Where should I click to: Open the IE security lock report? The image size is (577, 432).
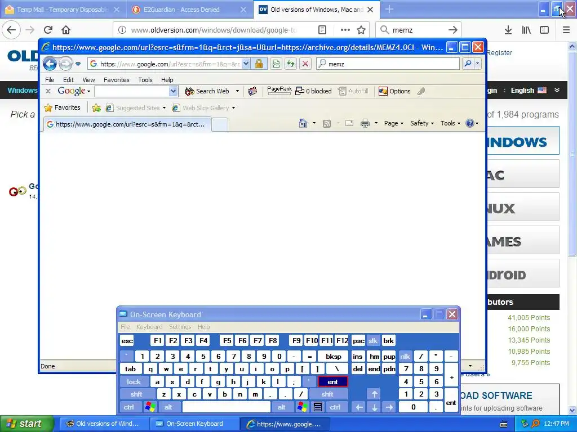pyautogui.click(x=259, y=64)
